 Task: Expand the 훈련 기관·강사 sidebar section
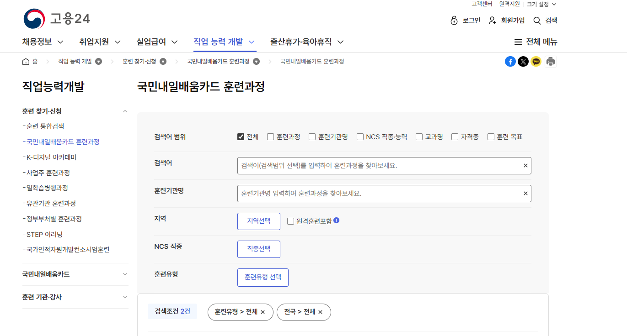pyautogui.click(x=125, y=297)
